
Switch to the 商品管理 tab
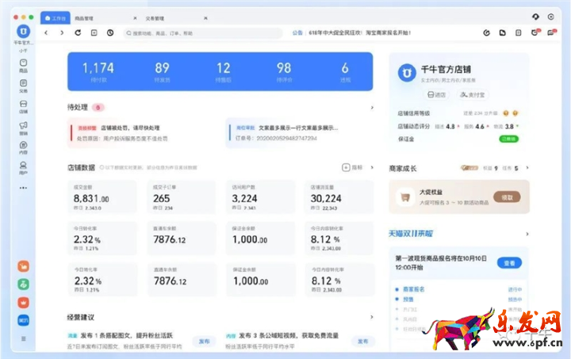tap(83, 17)
